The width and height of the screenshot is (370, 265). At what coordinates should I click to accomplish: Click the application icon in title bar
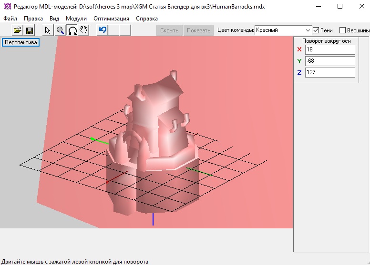pyautogui.click(x=8, y=6)
